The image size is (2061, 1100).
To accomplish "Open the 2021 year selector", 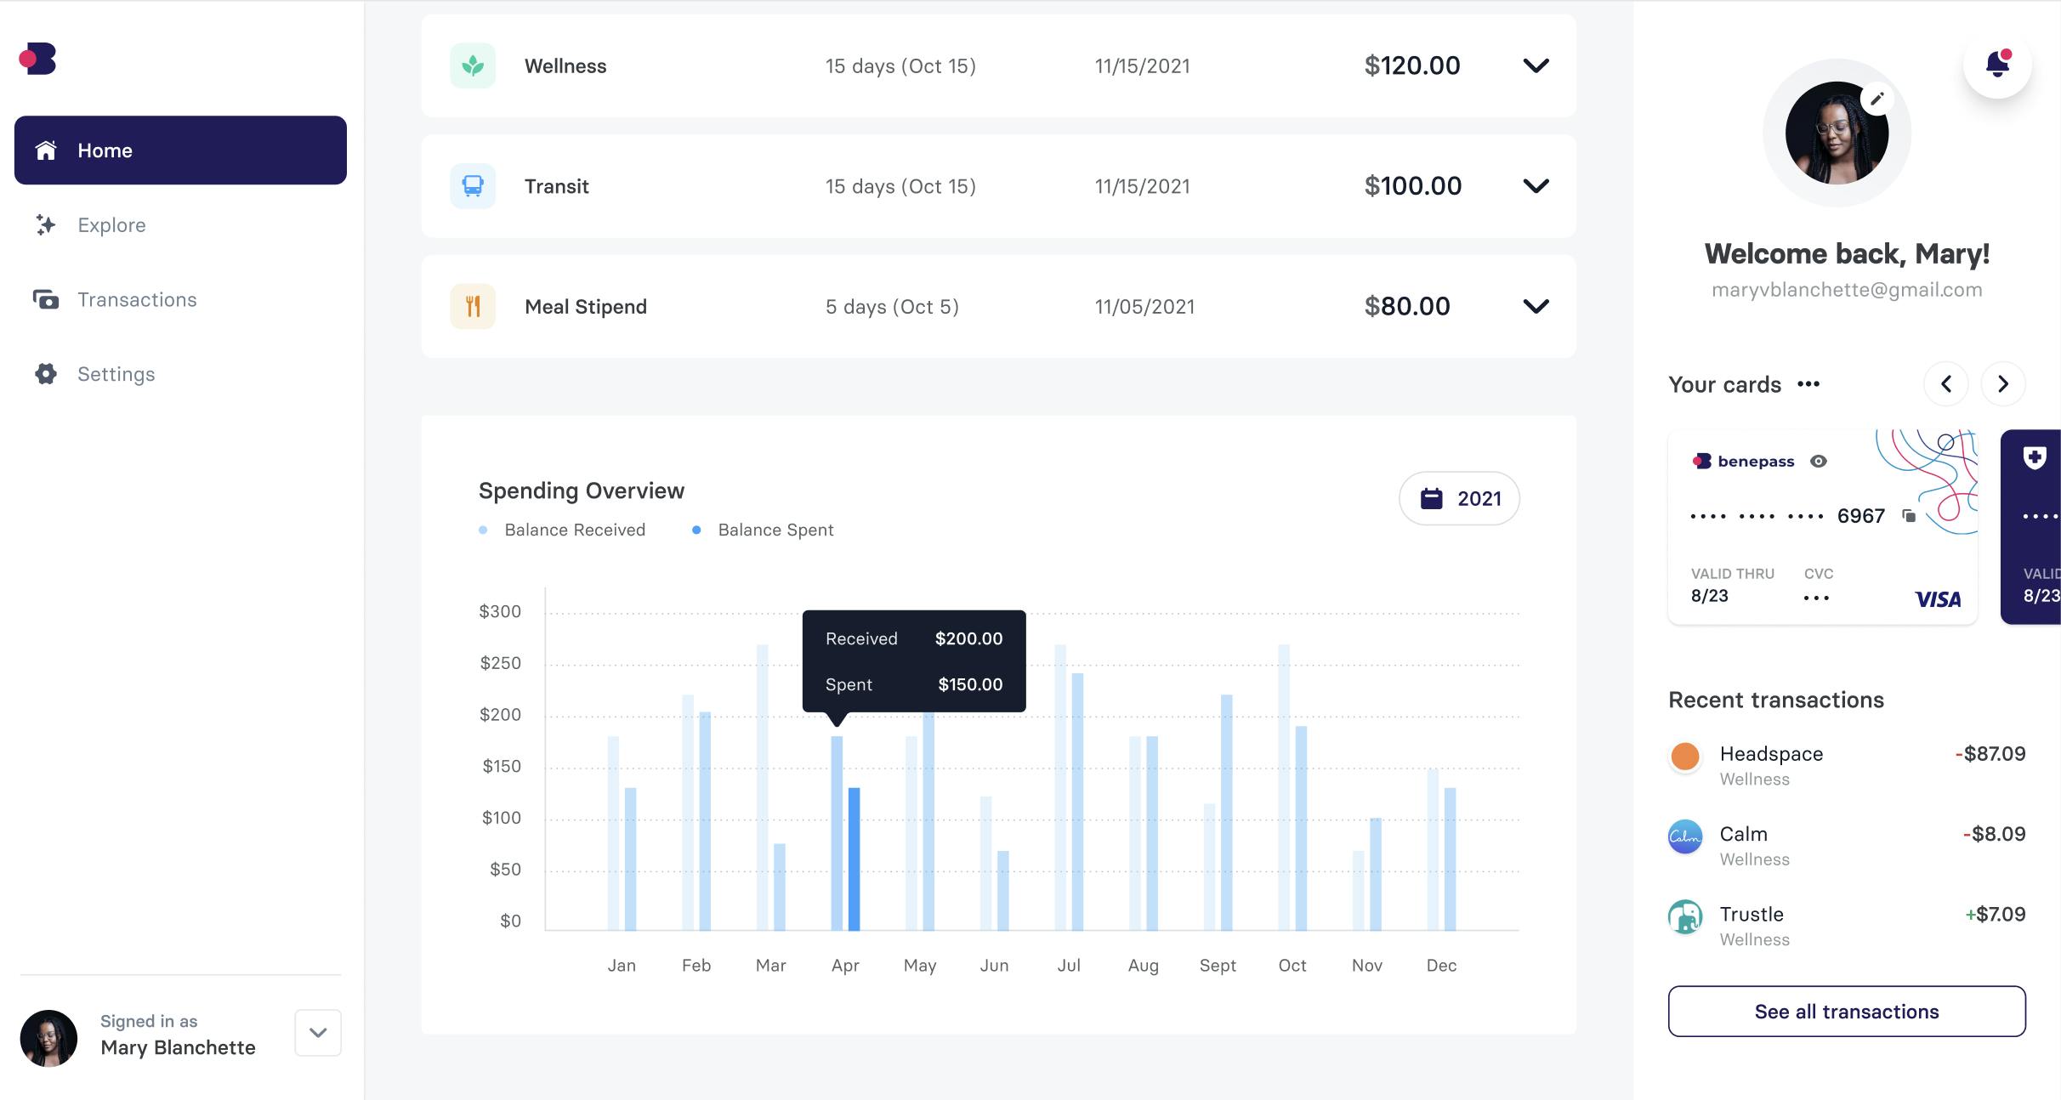I will pos(1459,498).
